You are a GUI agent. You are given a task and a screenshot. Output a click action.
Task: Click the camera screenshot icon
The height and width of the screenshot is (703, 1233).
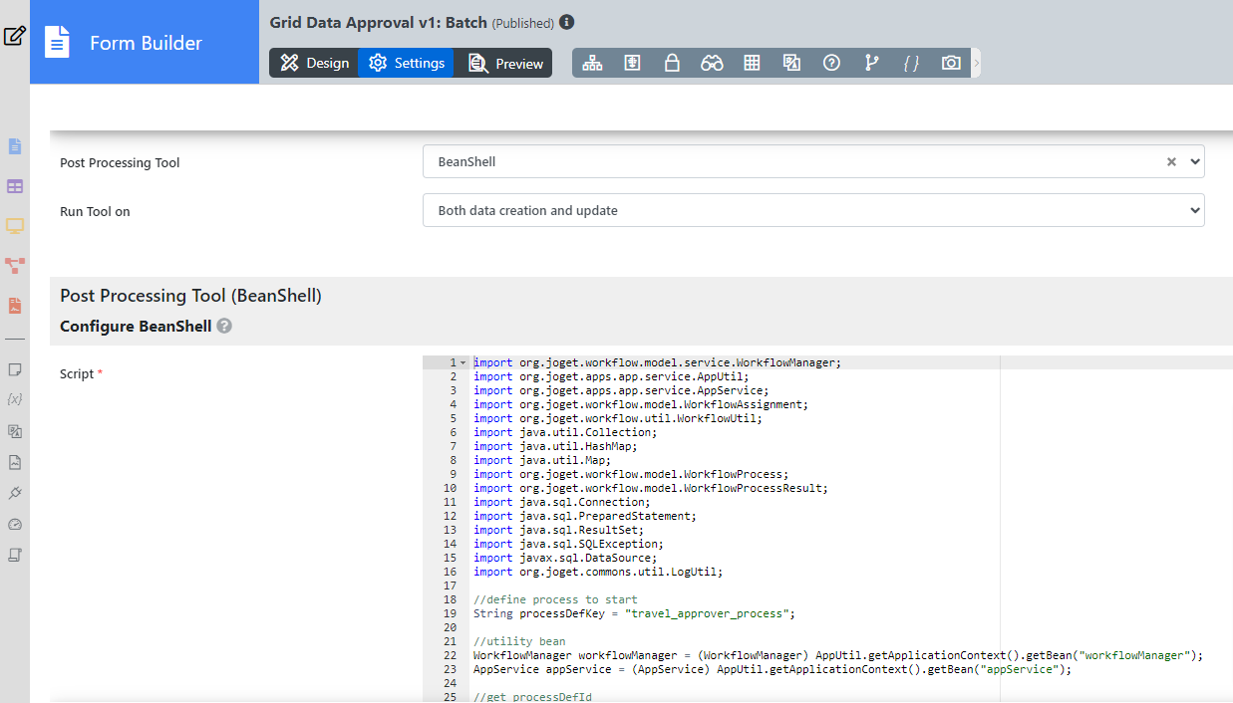(951, 63)
